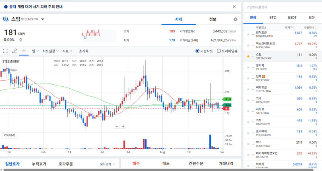This screenshot has width=322, height=171.
Task: Select the USDT market tab
Action: [292, 18]
